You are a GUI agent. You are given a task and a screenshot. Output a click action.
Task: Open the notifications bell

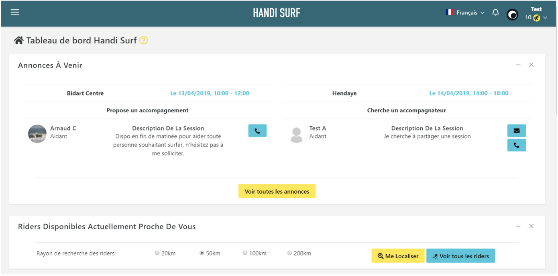point(495,12)
